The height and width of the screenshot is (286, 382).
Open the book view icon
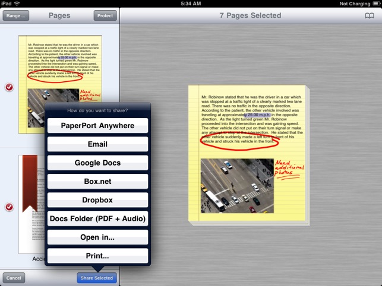(370, 16)
